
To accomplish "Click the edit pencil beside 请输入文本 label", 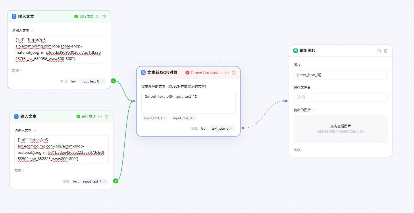I will click(x=32, y=30).
